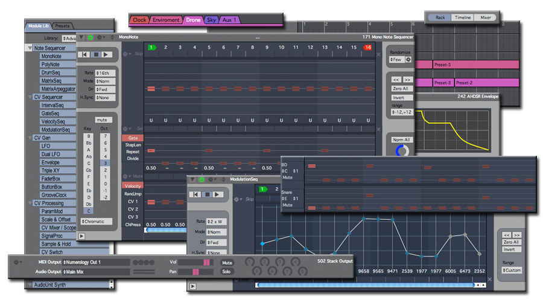Toggle Stack Output Mute button
Viewport: 543px width, 302px height.
[227, 263]
